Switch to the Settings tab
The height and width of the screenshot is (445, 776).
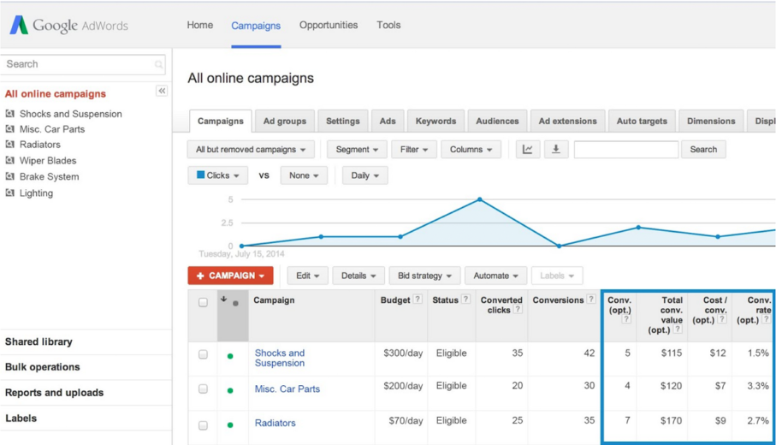343,122
